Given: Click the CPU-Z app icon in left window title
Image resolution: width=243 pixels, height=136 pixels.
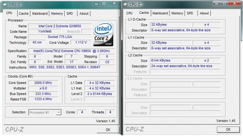Looking at the screenshot, I should 5,5.
